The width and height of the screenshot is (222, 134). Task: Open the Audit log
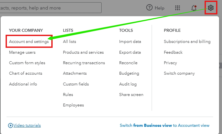128,84
